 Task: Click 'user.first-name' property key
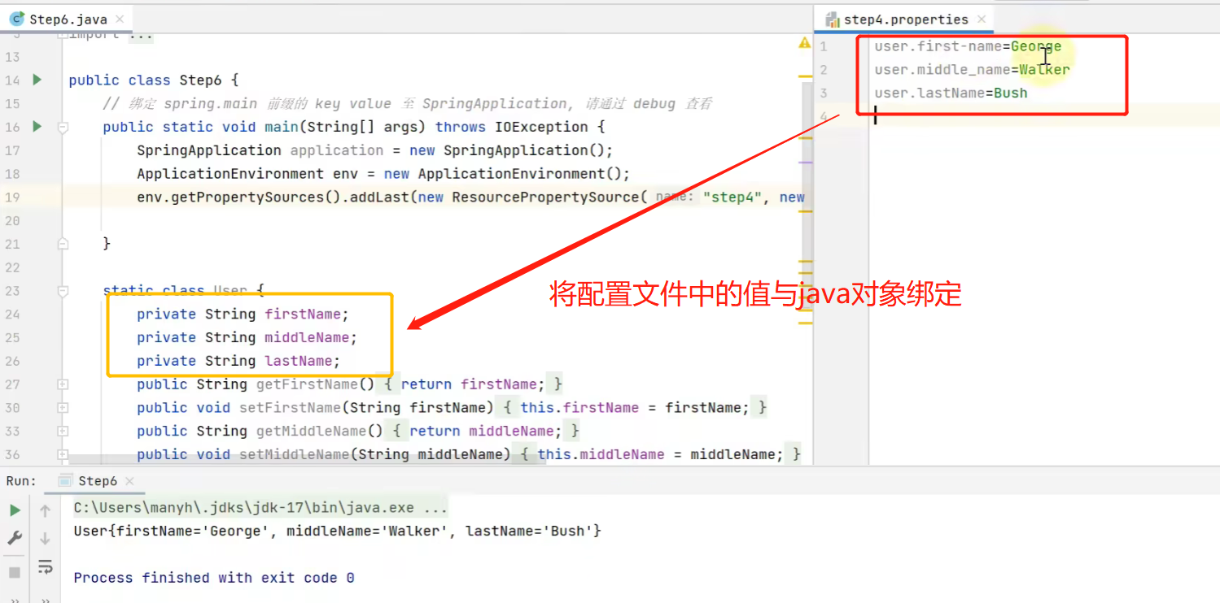click(x=938, y=46)
